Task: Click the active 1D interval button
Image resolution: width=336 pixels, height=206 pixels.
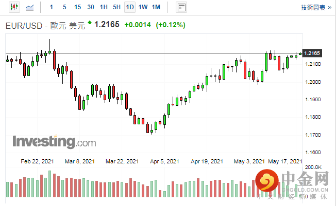Action: pos(130,7)
